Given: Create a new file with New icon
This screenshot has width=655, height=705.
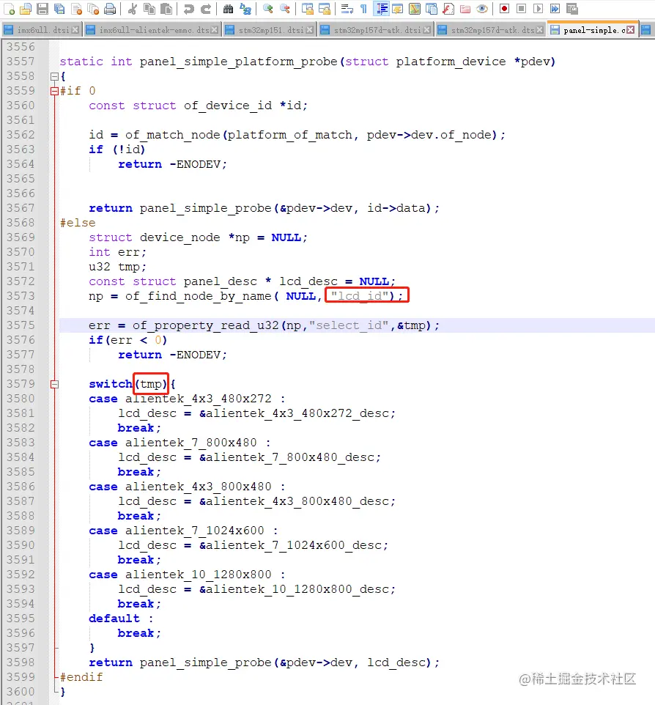Looking at the screenshot, I should (9, 9).
